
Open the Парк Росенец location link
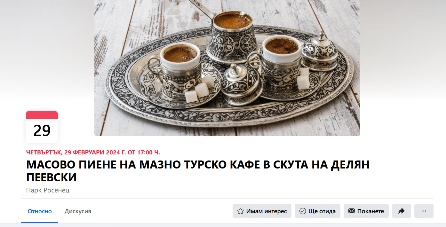pos(48,190)
